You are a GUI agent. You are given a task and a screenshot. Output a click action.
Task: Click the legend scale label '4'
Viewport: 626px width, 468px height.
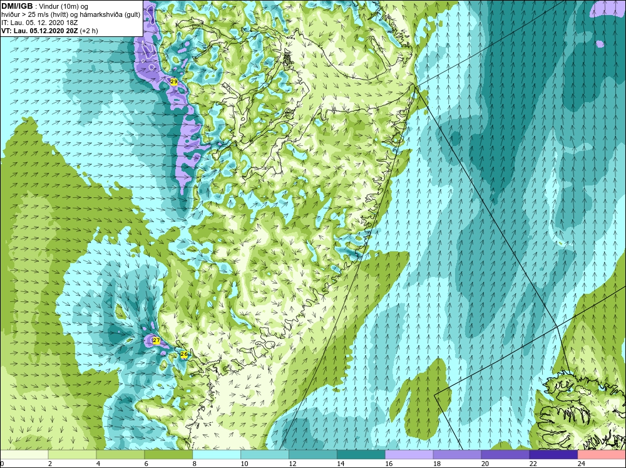point(98,464)
